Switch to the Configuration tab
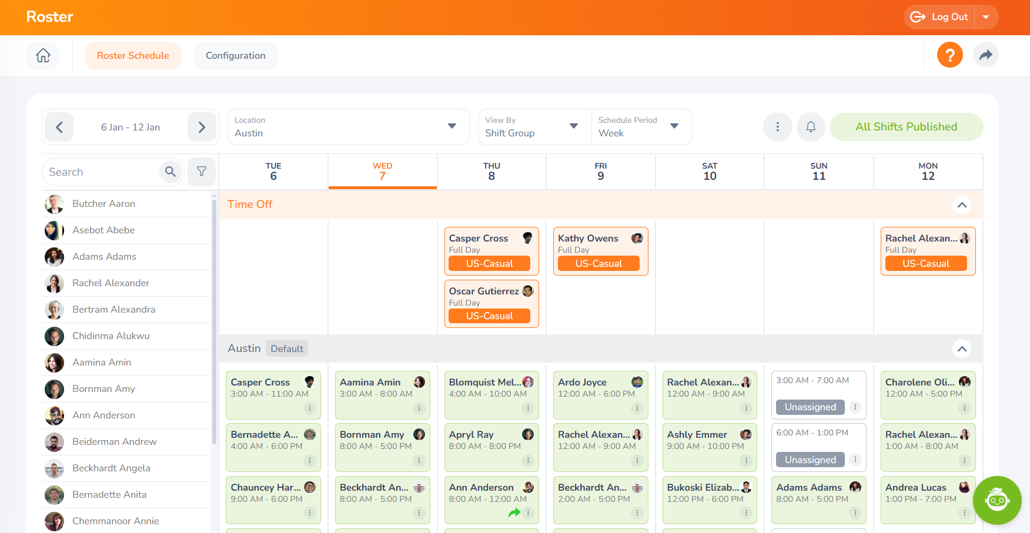 coord(235,56)
